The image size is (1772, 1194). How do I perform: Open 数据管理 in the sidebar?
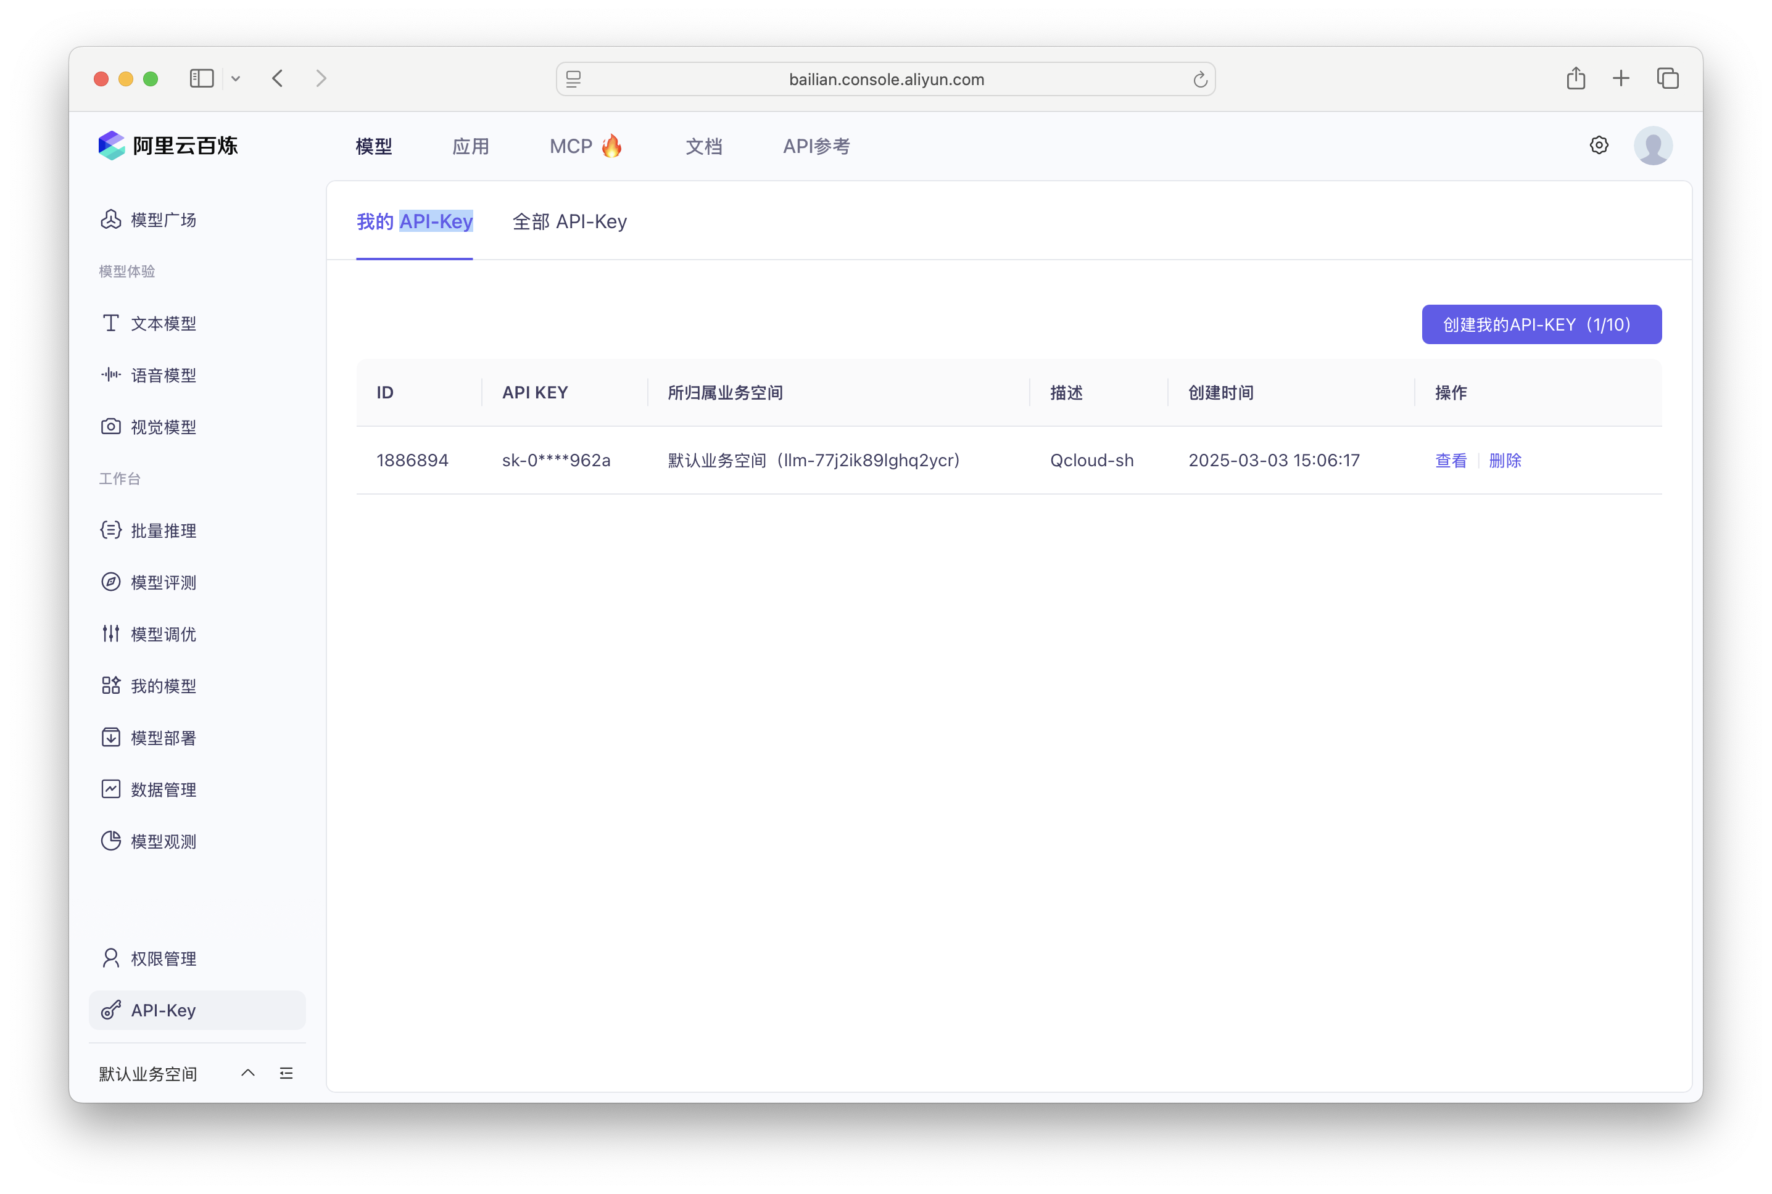pyautogui.click(x=164, y=789)
